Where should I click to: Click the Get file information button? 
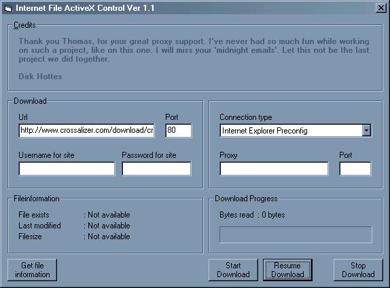(33, 270)
